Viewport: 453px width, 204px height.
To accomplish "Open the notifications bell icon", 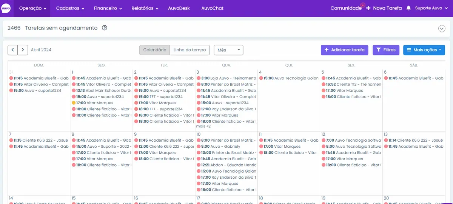I will point(408,8).
